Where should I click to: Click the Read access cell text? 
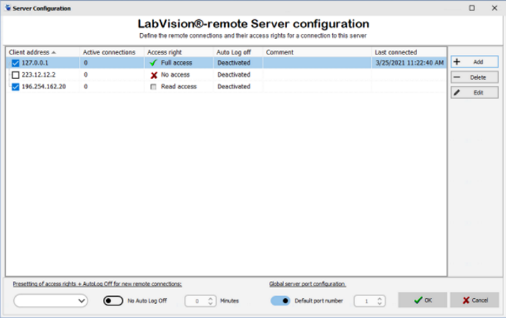click(x=179, y=86)
